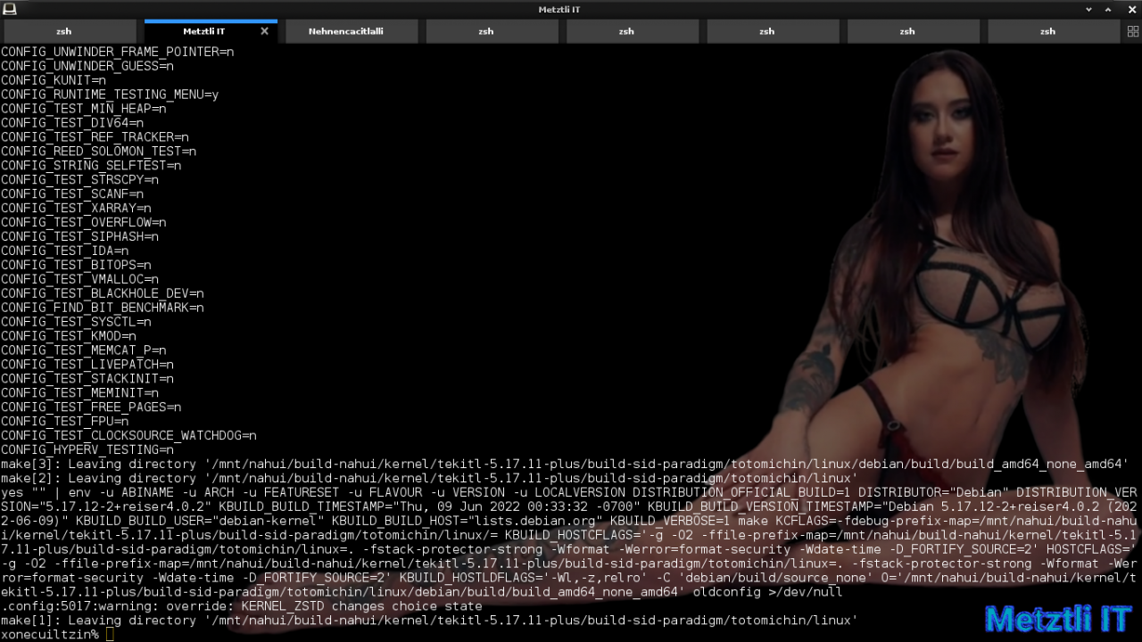The width and height of the screenshot is (1142, 642).
Task: Open the zsh tab beside the grid icon
Action: coord(1047,31)
